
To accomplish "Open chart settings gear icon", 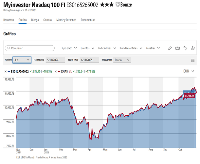I will (x=193, y=48).
